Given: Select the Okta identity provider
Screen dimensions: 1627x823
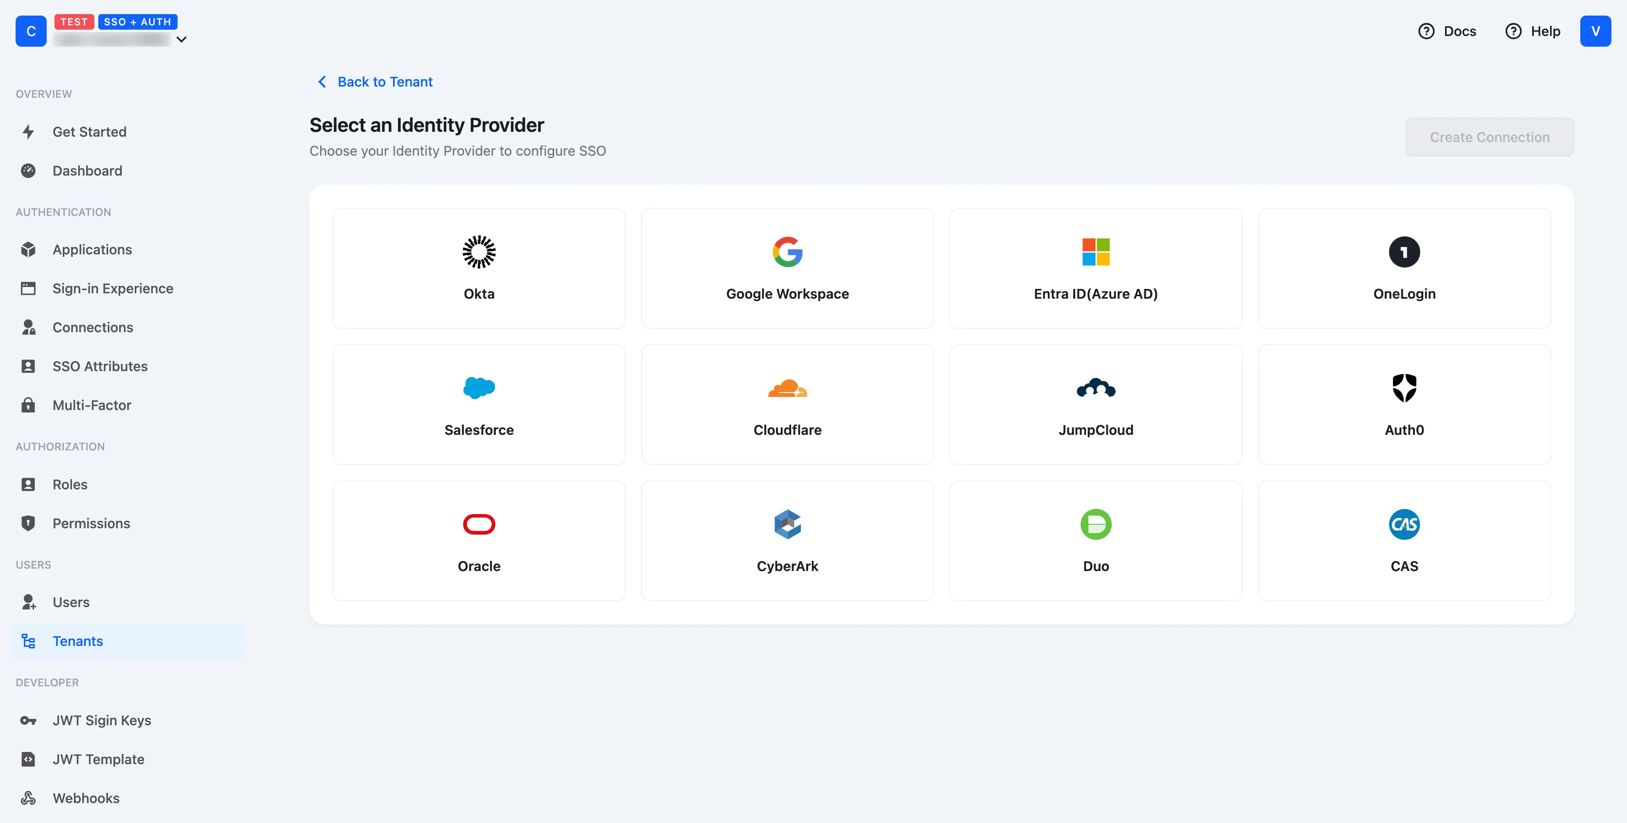Looking at the screenshot, I should [479, 268].
